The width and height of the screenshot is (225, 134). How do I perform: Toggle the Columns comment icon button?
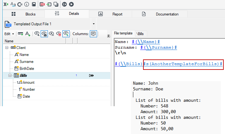93,34
